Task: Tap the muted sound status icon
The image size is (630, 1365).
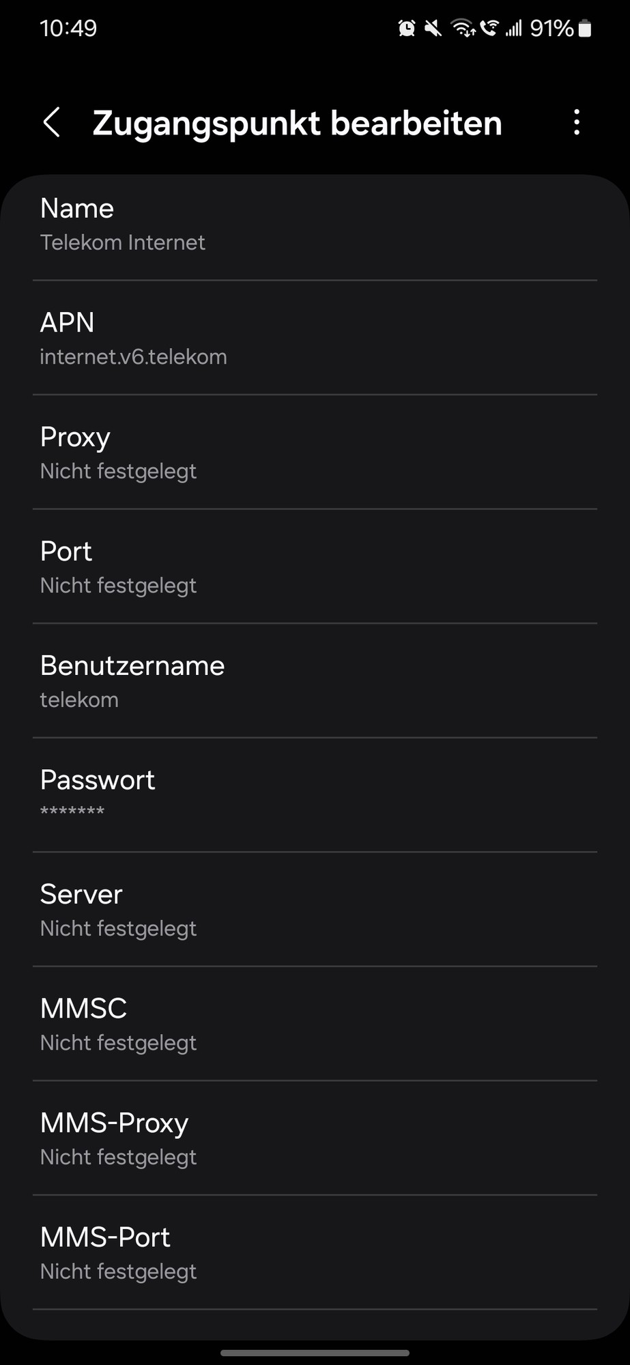Action: [x=433, y=28]
